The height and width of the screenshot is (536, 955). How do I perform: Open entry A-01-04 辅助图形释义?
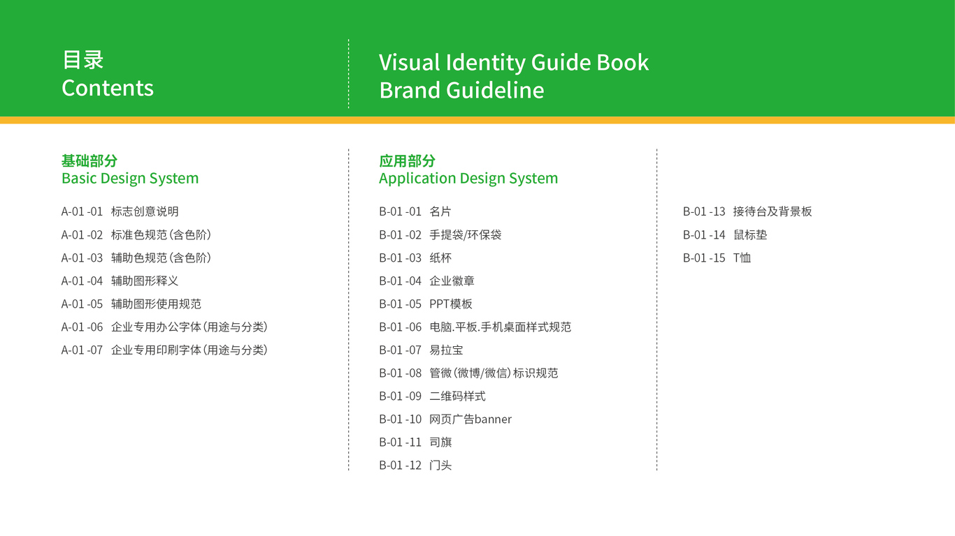point(120,281)
